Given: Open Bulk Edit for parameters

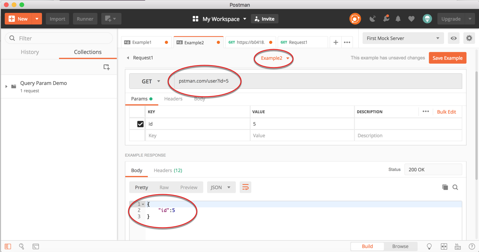Looking at the screenshot, I should coord(446,112).
